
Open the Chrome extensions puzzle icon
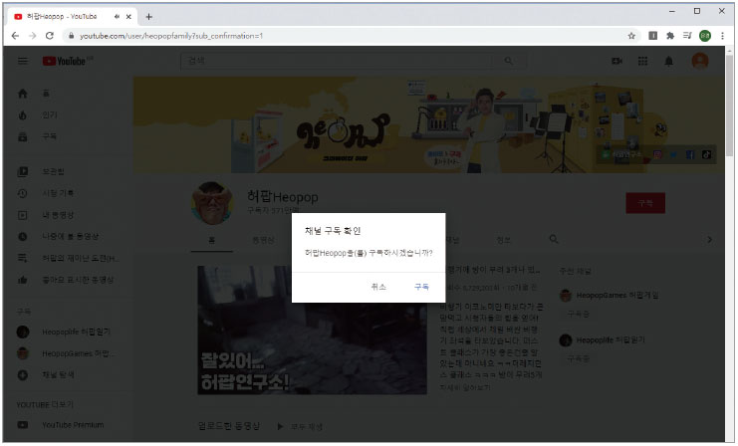click(670, 36)
